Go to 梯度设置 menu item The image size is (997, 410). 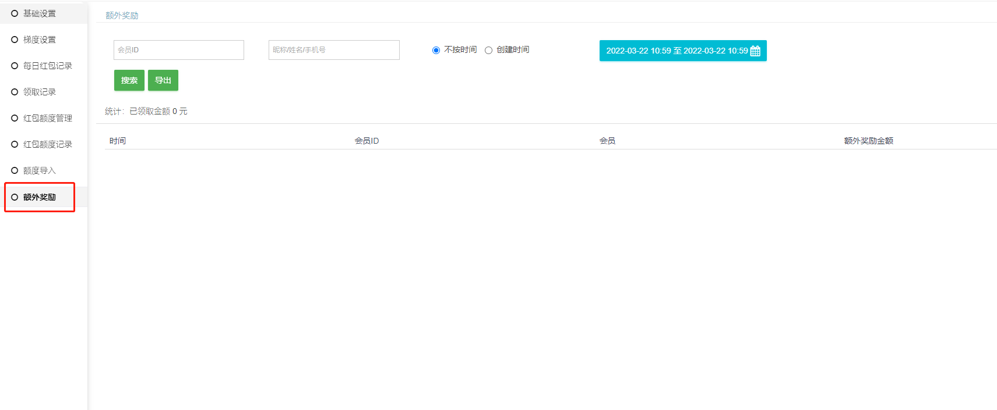[39, 40]
